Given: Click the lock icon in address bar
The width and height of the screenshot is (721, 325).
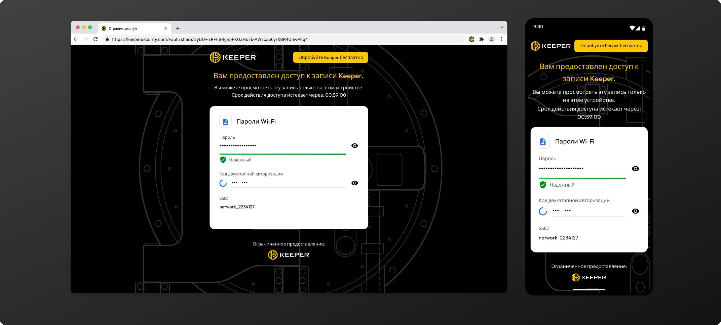Looking at the screenshot, I should click(107, 39).
